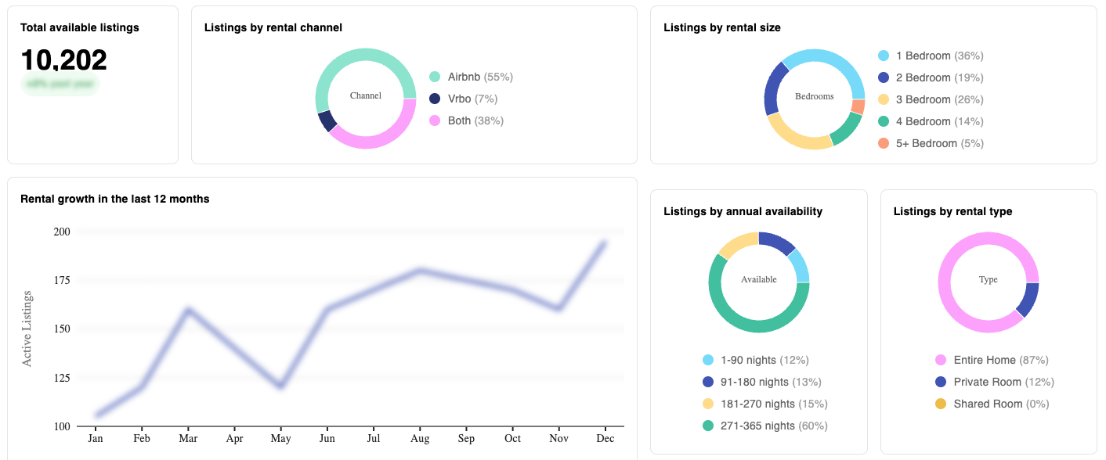Click the center of the Bedrooms donut chart
This screenshot has width=1106, height=460.
815,97
